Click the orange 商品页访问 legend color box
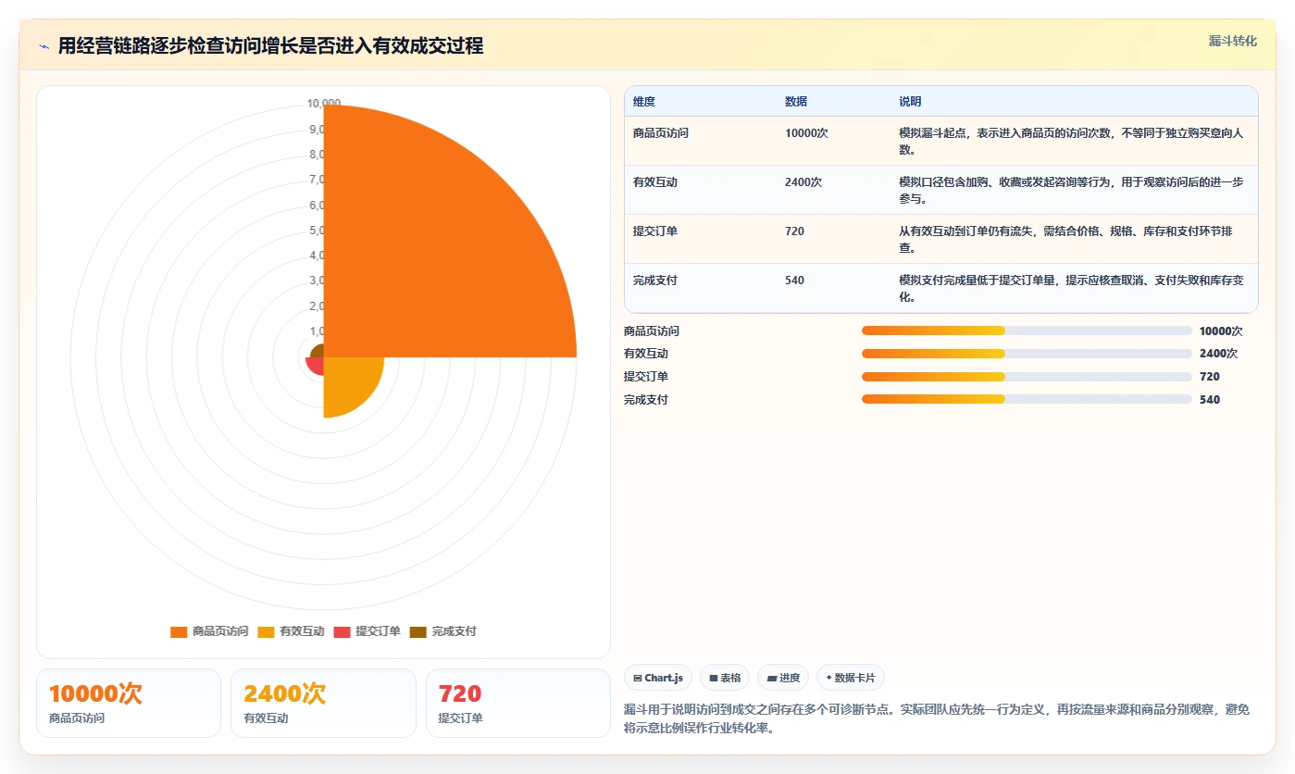Image resolution: width=1295 pixels, height=774 pixels. point(179,631)
